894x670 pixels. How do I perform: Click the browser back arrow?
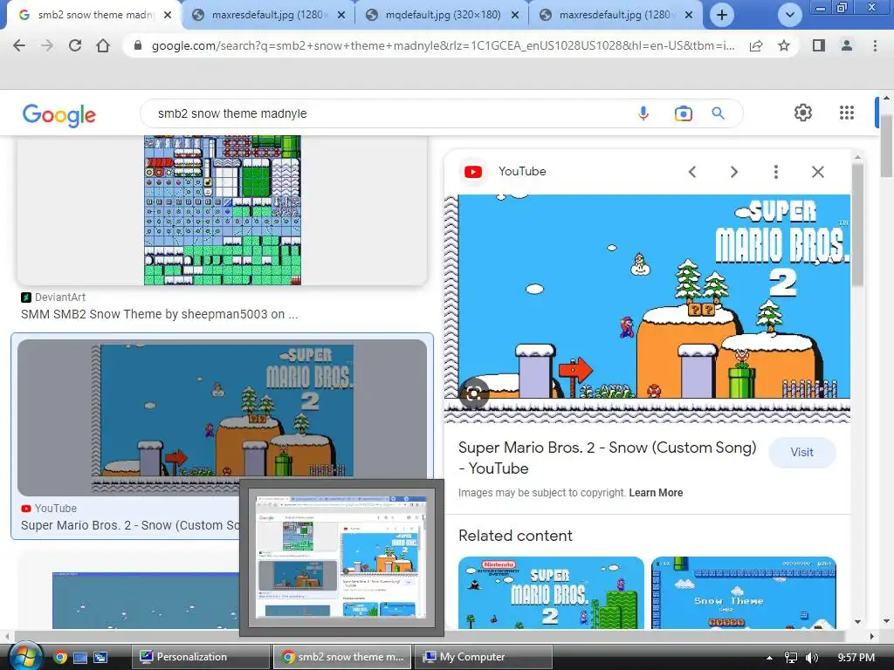pyautogui.click(x=19, y=45)
